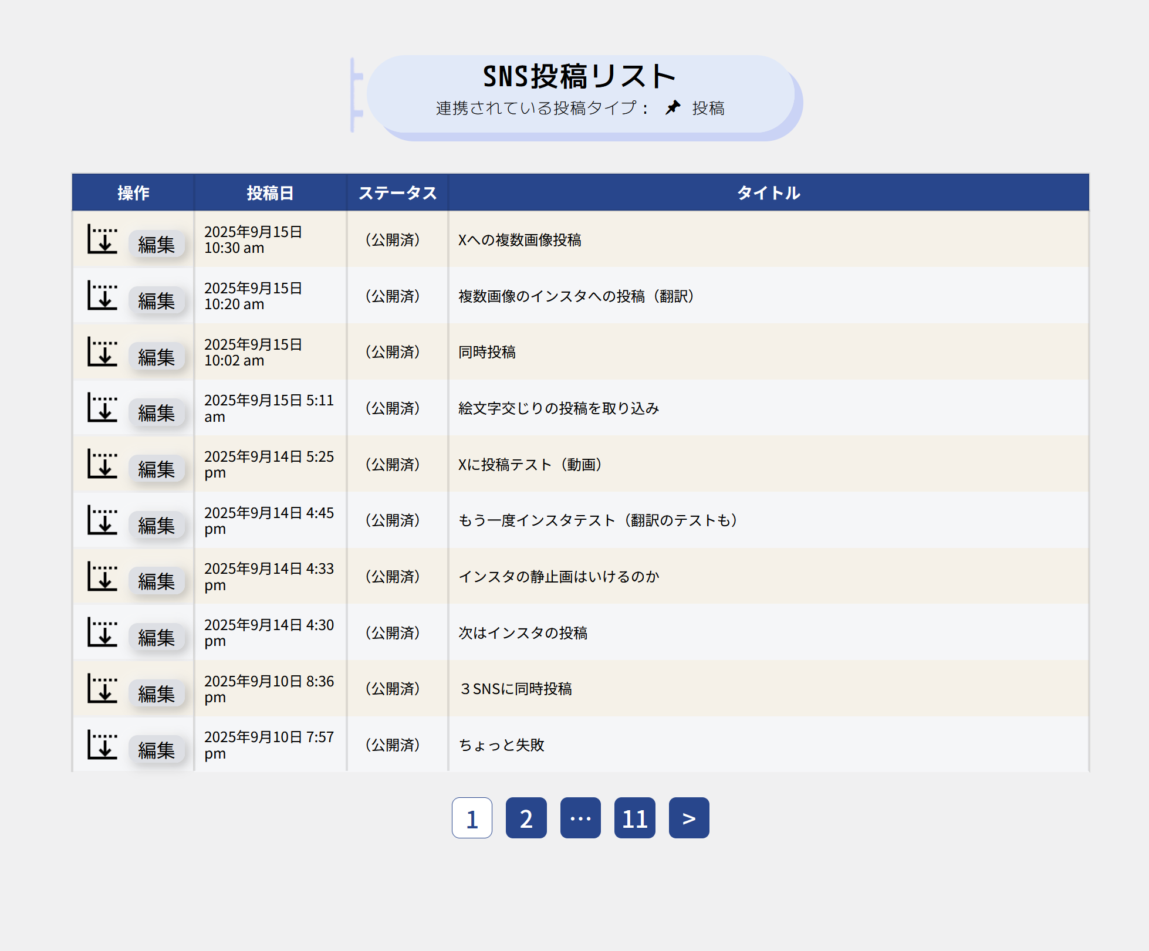Click 編集 on the 同時投稿 row
The height and width of the screenshot is (951, 1149).
pos(157,357)
